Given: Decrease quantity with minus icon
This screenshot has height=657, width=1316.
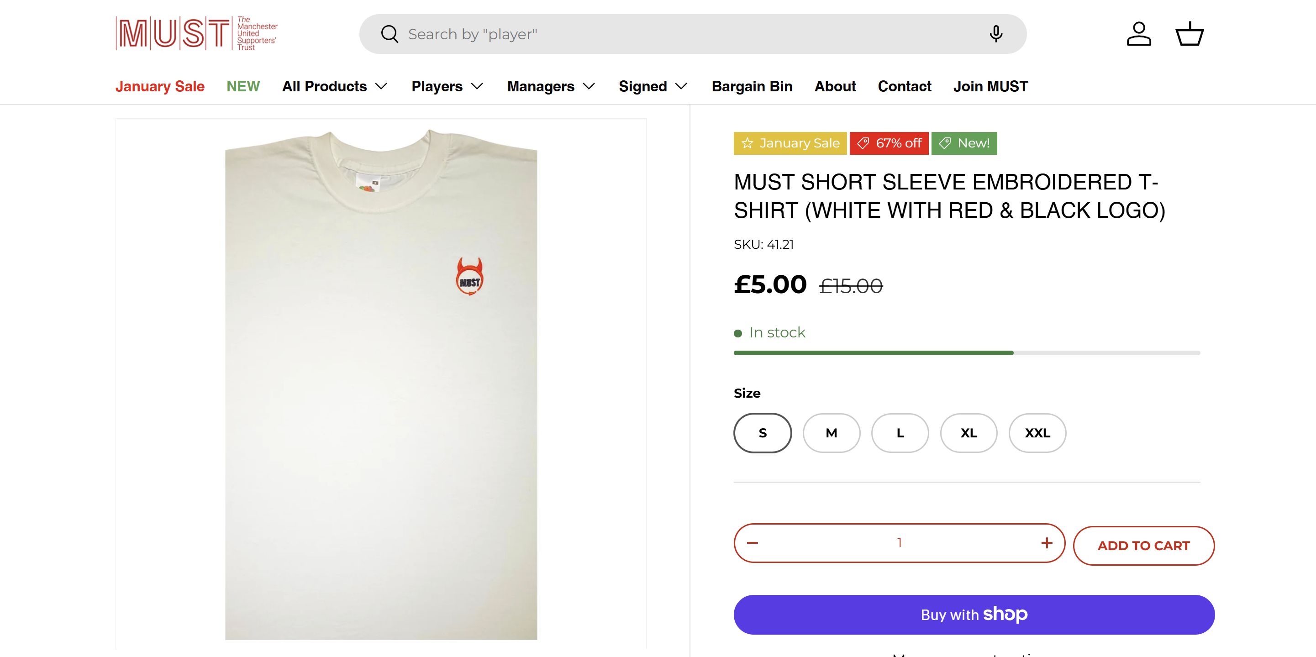Looking at the screenshot, I should (753, 542).
